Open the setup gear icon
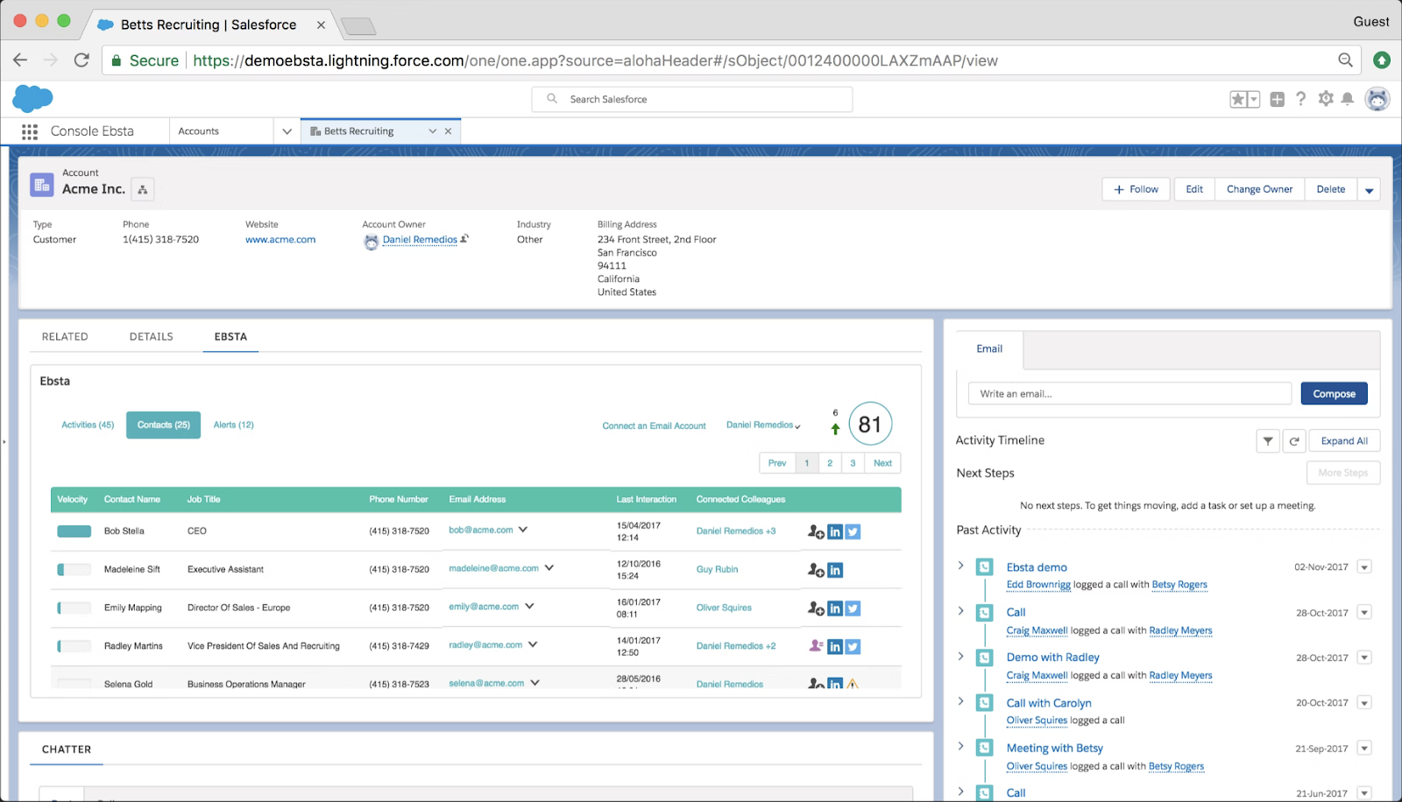Viewport: 1402px width, 802px height. [x=1326, y=99]
